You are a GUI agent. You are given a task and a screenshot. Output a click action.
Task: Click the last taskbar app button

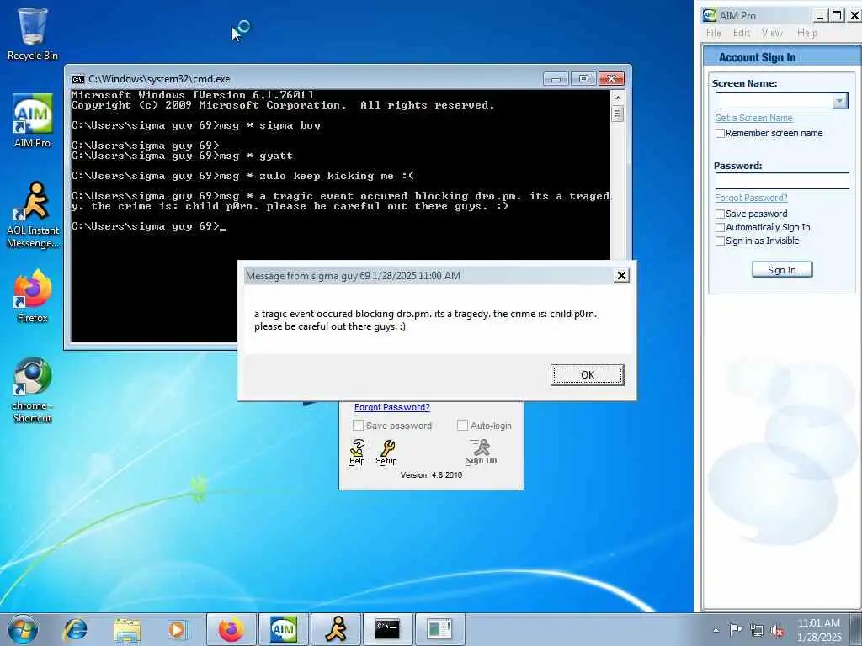439,629
